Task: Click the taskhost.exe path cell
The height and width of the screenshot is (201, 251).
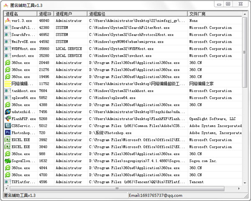Action: coord(121,91)
